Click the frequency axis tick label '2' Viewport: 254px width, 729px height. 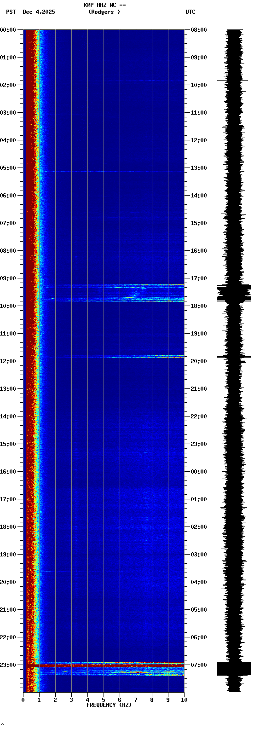click(x=55, y=700)
